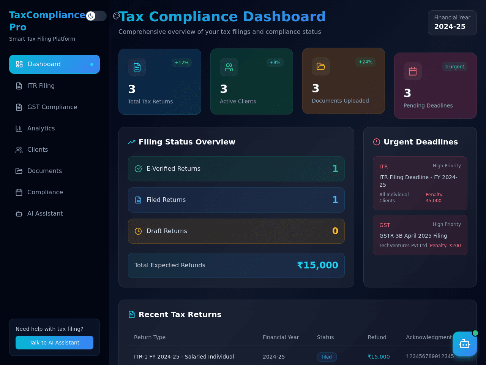
Task: Open the Active Clients card
Action: click(x=252, y=82)
